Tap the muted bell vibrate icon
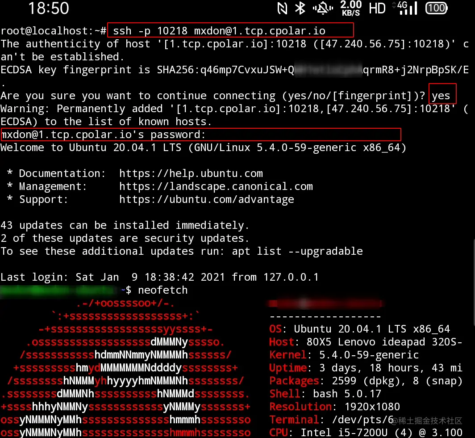The height and width of the screenshot is (438, 475). (x=323, y=8)
